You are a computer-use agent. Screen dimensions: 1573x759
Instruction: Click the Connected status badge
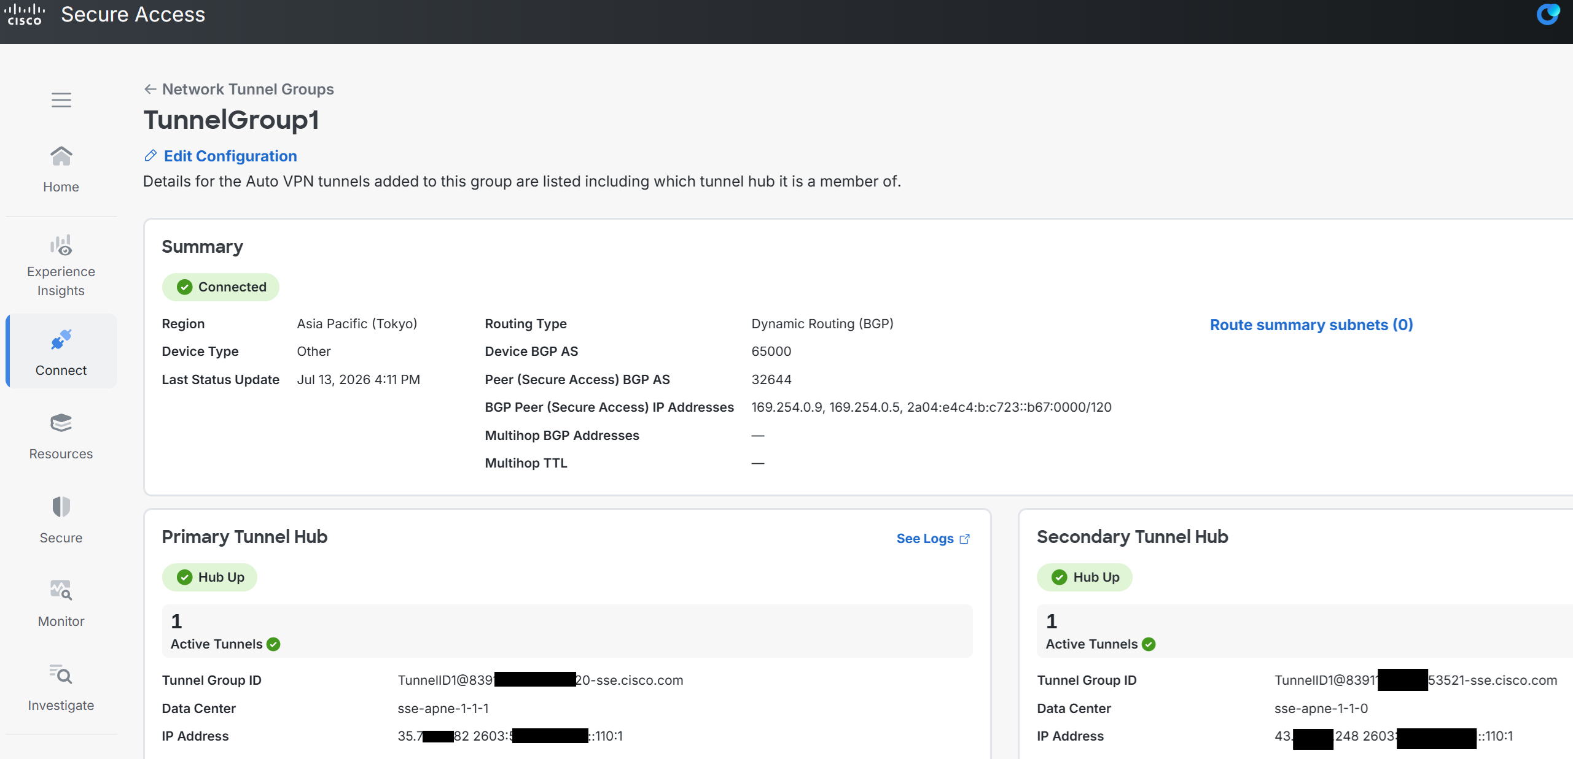coord(221,287)
